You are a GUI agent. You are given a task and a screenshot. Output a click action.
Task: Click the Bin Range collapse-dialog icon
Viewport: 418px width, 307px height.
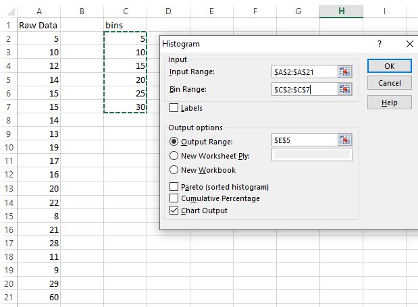[344, 89]
